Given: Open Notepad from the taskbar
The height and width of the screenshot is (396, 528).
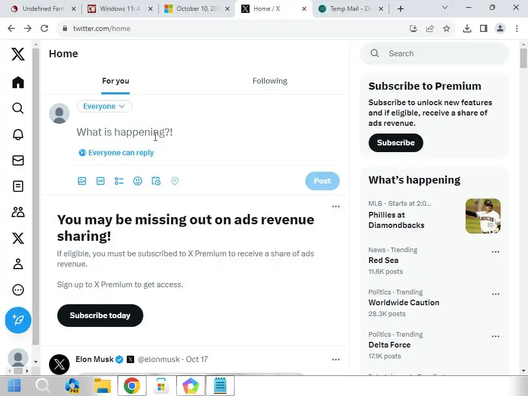Looking at the screenshot, I should (x=220, y=386).
